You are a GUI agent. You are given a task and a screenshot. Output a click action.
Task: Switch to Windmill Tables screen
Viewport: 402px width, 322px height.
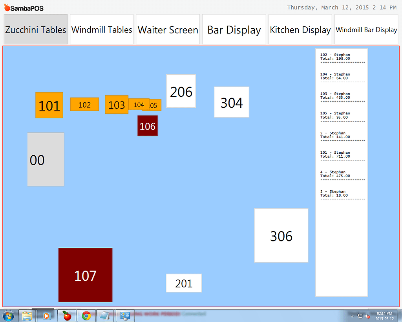click(x=101, y=29)
